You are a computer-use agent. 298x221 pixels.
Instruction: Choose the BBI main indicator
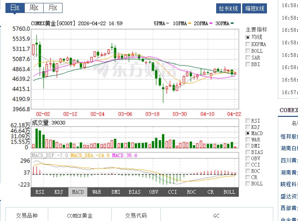248,64
